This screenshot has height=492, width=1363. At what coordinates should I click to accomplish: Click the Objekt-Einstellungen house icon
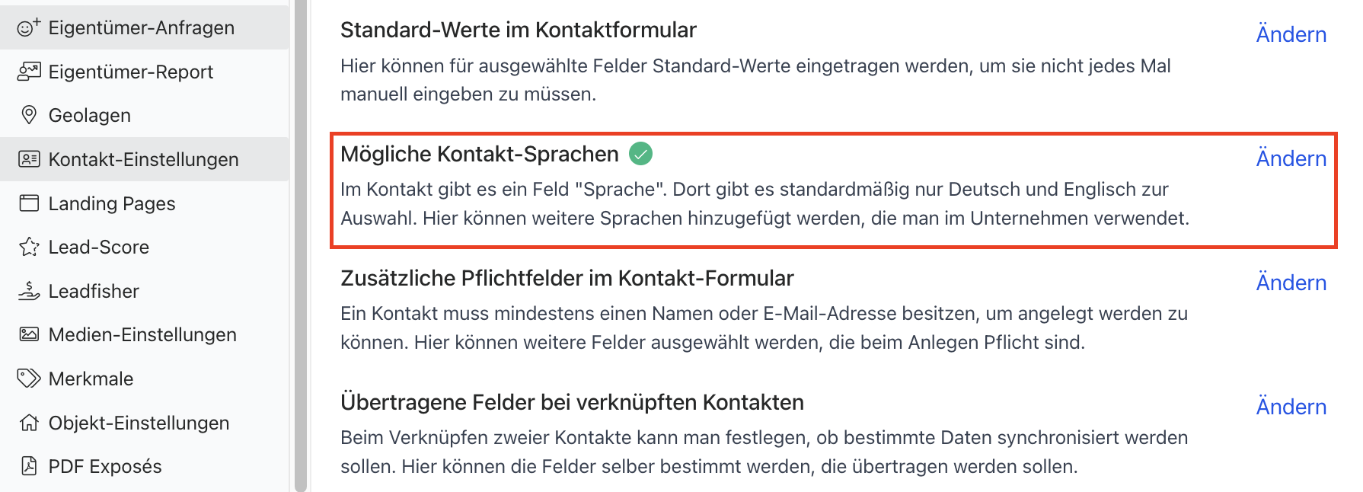pyautogui.click(x=29, y=423)
